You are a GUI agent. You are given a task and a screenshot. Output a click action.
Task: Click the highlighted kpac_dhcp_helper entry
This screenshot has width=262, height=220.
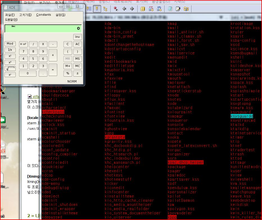(x=186, y=162)
